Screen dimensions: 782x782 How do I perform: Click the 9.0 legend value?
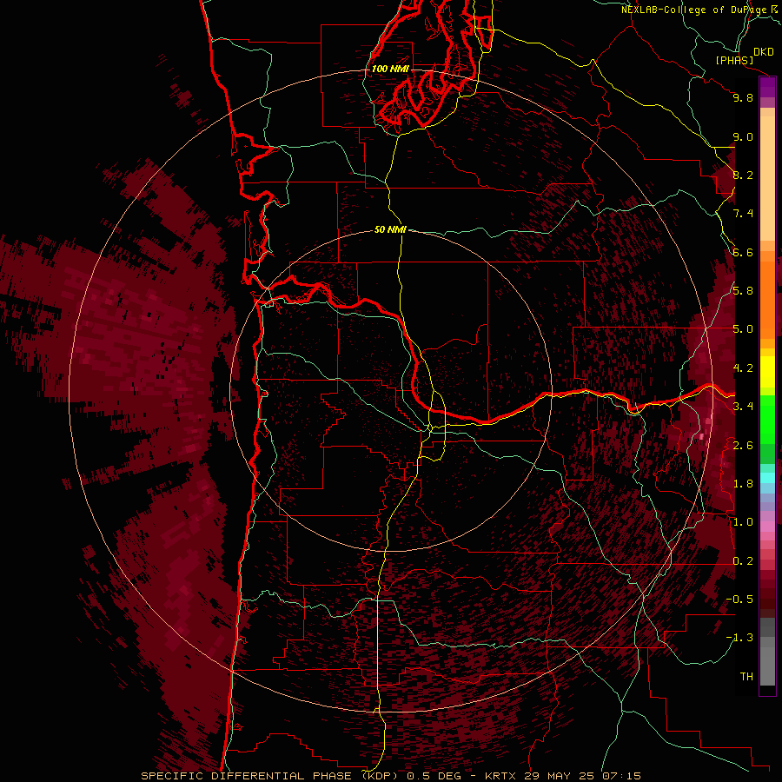point(743,136)
